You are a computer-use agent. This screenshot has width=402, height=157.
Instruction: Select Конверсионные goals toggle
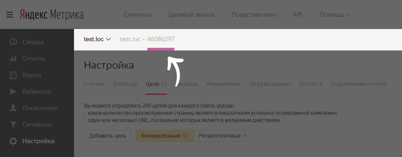point(164,136)
